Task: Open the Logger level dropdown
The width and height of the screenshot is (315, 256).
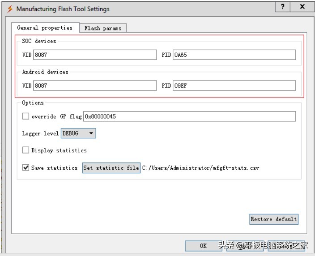Action: pyautogui.click(x=78, y=133)
